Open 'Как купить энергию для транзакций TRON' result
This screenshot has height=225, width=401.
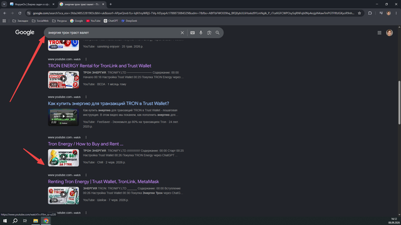(x=108, y=104)
